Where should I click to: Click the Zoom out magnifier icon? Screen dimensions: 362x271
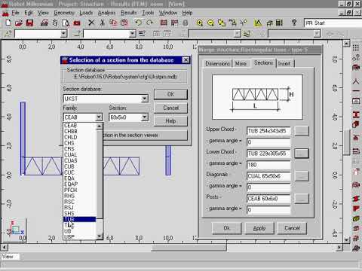point(210,23)
